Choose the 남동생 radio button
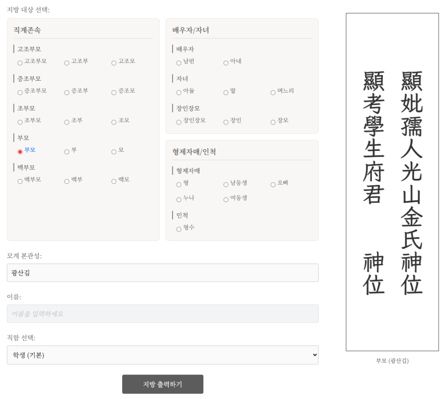 pos(226,184)
